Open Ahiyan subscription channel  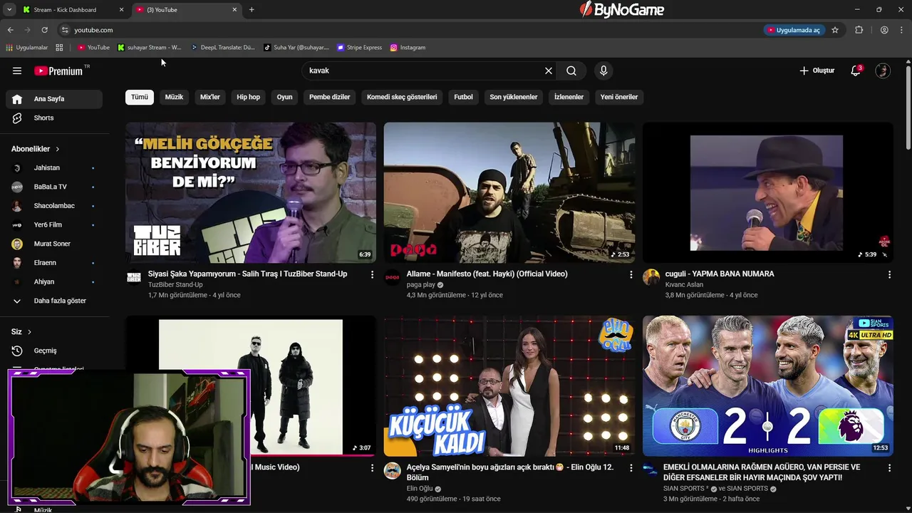pos(54,281)
